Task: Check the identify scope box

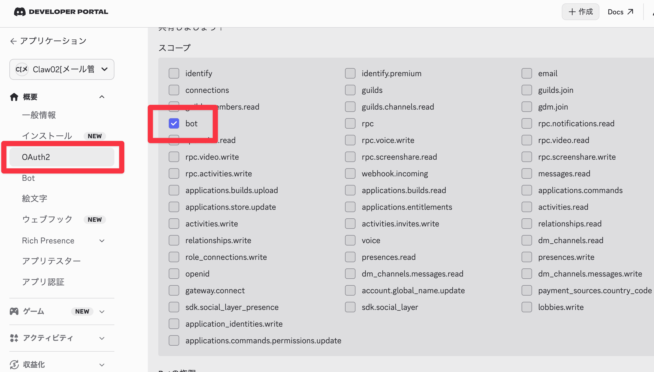Action: 174,74
